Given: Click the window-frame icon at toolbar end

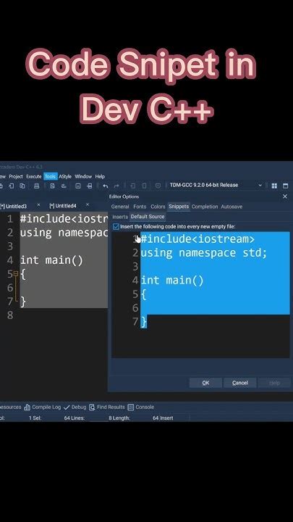Looking at the screenshot, I should pos(285,186).
